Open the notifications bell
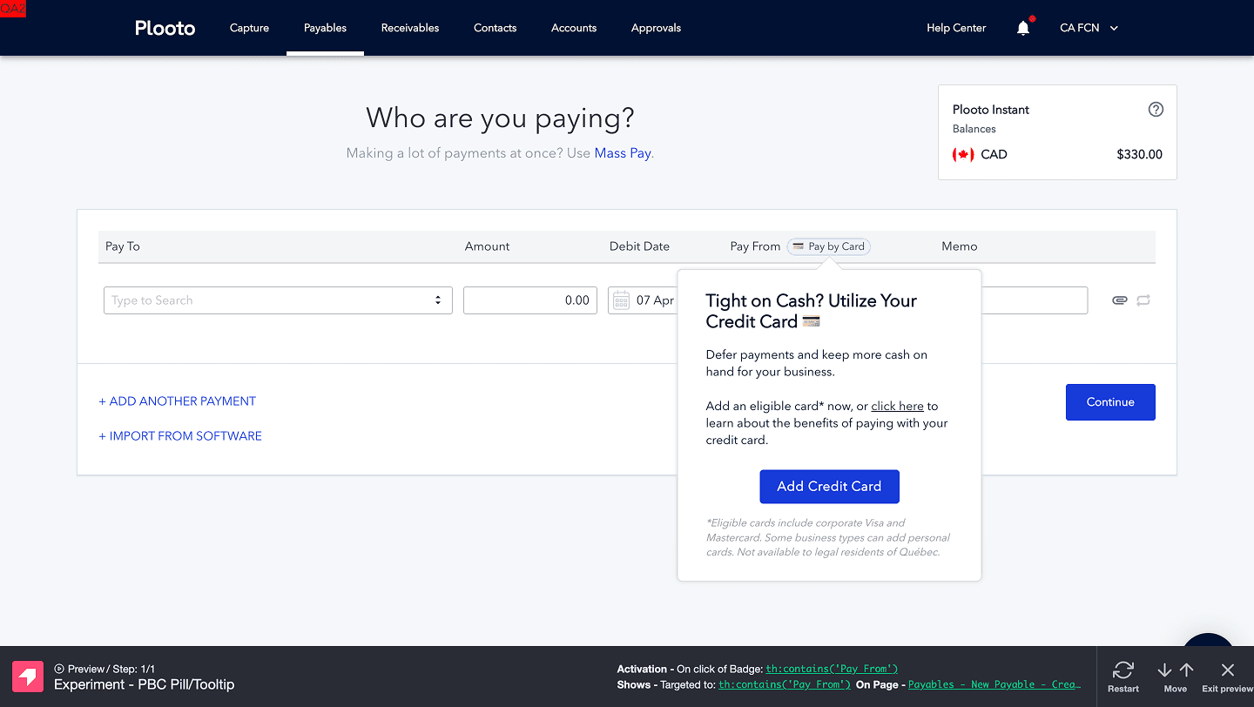 pyautogui.click(x=1023, y=28)
